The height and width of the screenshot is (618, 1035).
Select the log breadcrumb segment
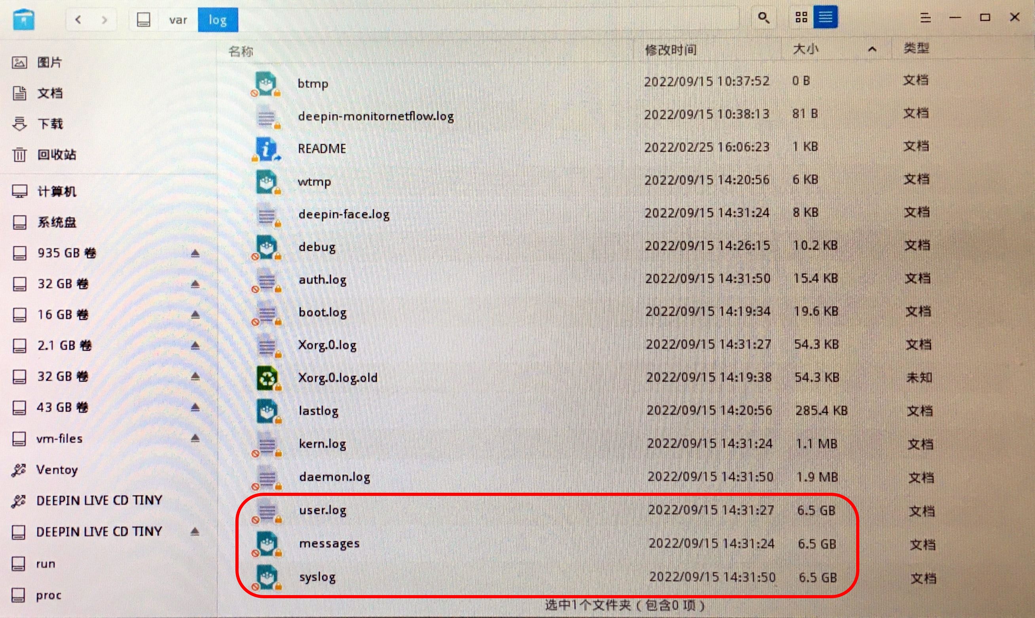tap(218, 20)
